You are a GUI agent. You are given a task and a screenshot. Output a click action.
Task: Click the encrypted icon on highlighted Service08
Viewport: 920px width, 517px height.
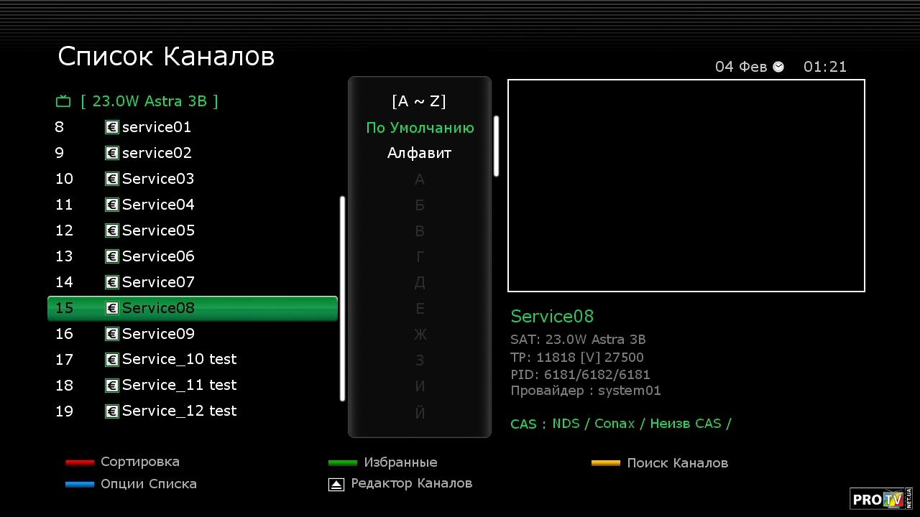click(111, 308)
